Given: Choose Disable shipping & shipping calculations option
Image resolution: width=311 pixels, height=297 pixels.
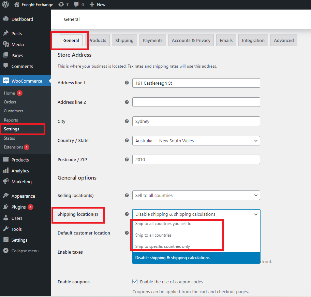Looking at the screenshot, I should tap(196, 258).
